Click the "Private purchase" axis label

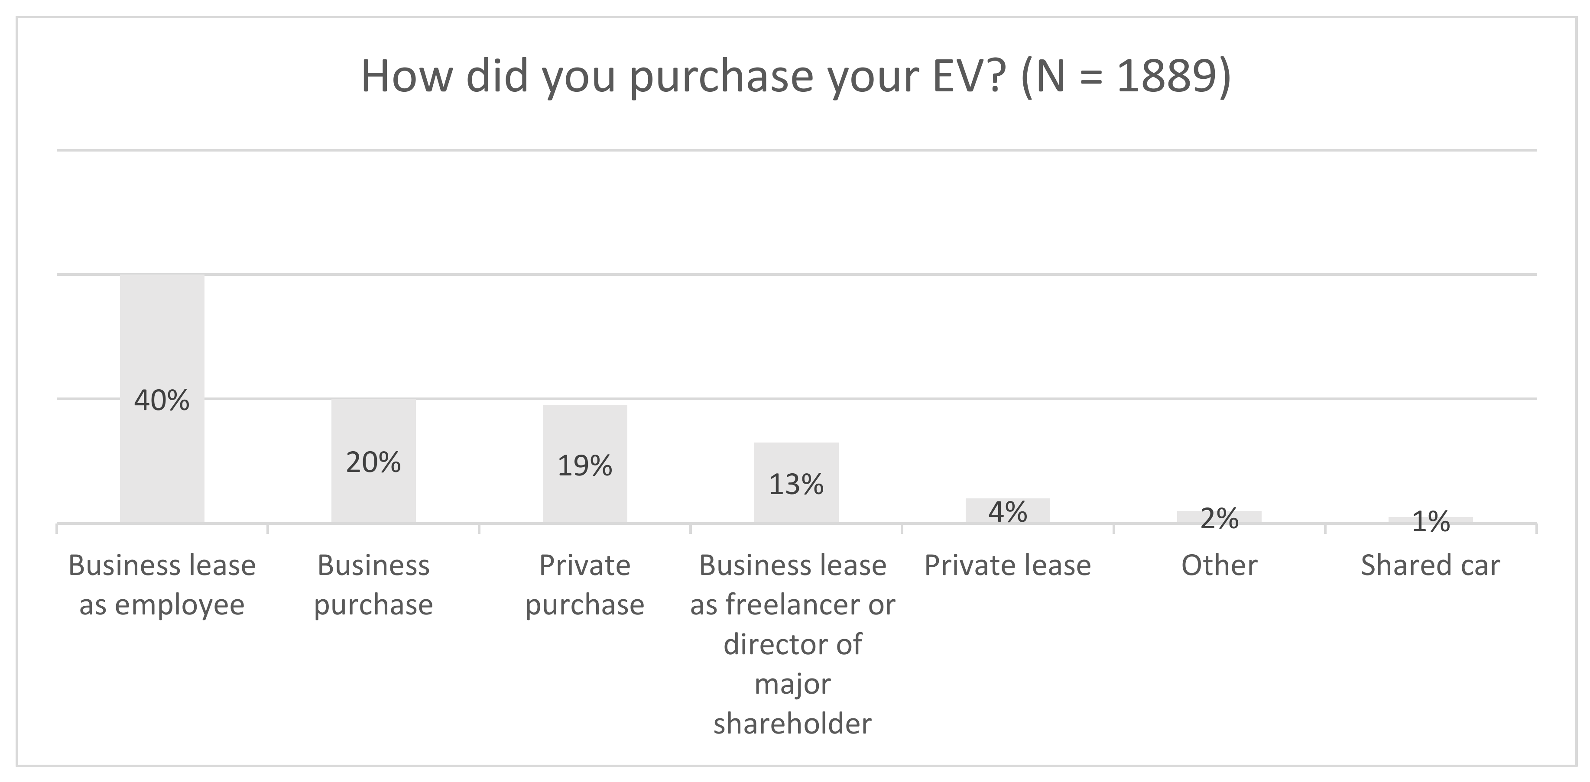click(x=584, y=585)
